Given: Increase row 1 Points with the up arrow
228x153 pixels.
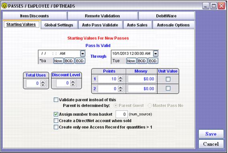Looking at the screenshot, I should [120, 78].
